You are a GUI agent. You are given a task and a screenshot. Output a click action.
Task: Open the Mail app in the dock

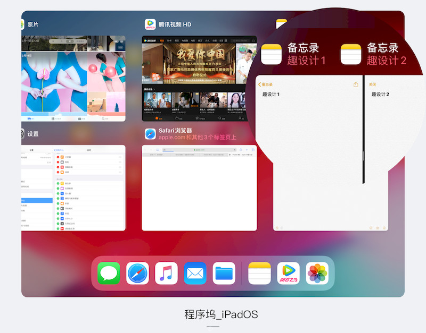click(x=195, y=273)
